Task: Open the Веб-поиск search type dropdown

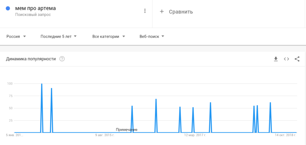Action: (x=152, y=36)
